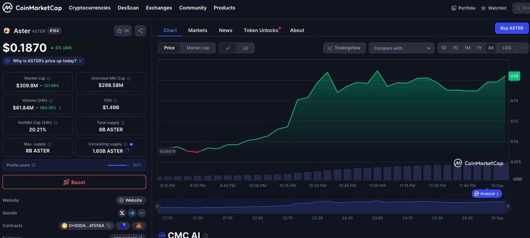This screenshot has width=530, height=238.
Task: Click the Total supply info icon
Action: (x=123, y=123)
